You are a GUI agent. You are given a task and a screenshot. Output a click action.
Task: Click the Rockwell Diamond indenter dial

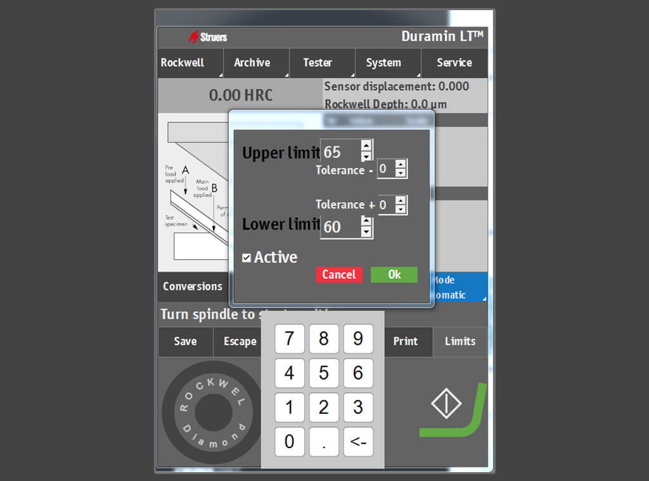[x=213, y=413]
